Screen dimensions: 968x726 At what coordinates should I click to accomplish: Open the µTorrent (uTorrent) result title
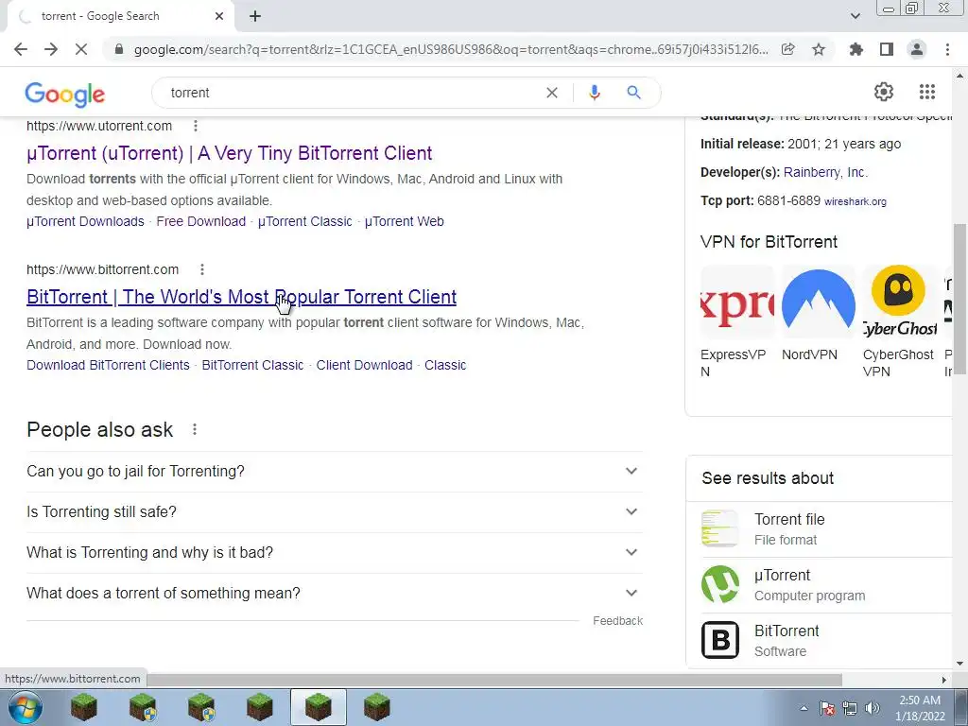coord(230,153)
